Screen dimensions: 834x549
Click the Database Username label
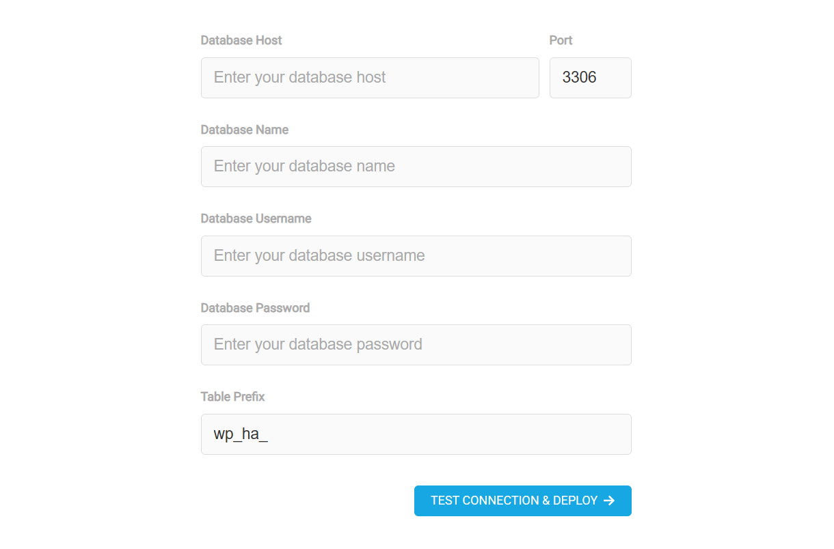coord(256,219)
